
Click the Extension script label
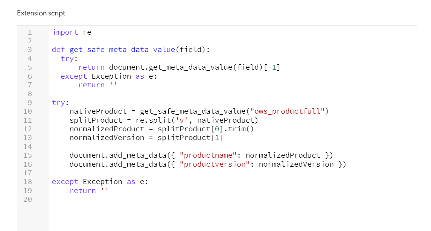tap(41, 13)
